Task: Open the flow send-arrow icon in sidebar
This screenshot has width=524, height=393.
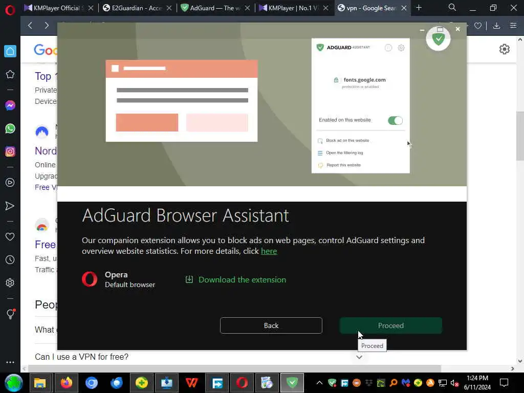Action: pos(10,206)
